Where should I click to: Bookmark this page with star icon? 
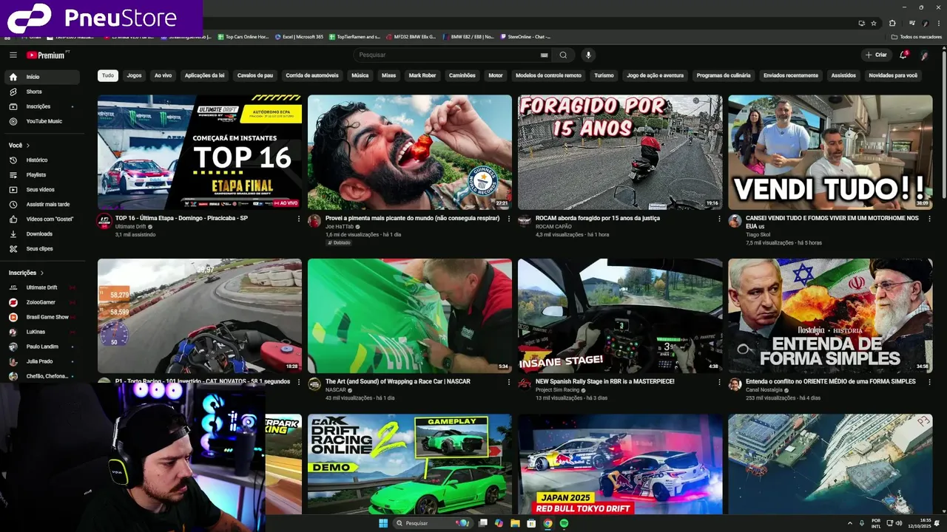coord(874,23)
